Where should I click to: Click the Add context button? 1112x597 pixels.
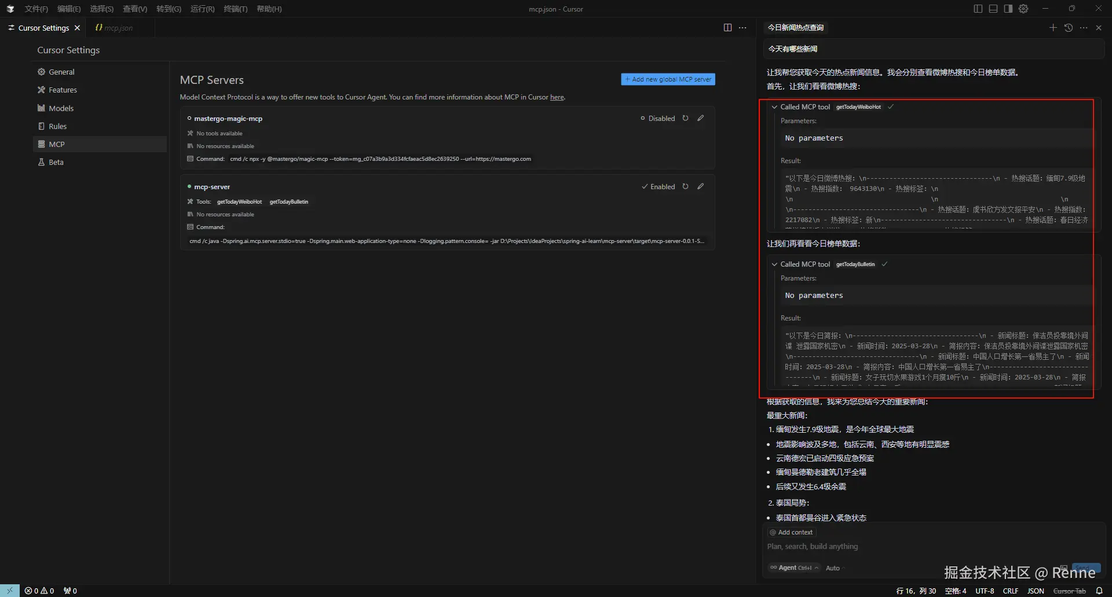792,532
